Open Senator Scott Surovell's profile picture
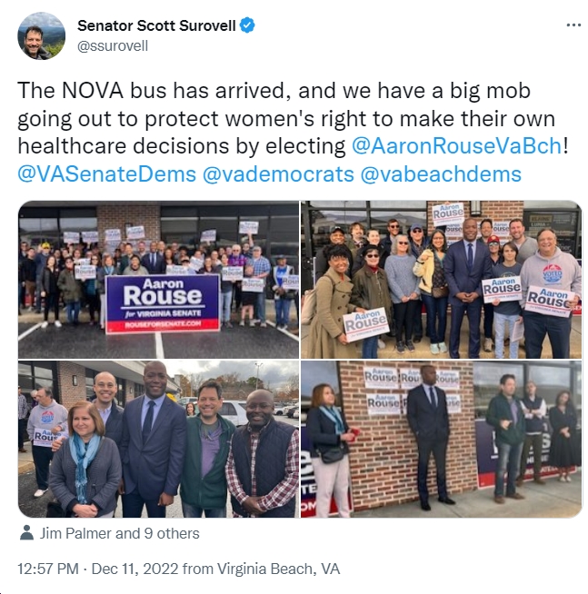 (41, 36)
